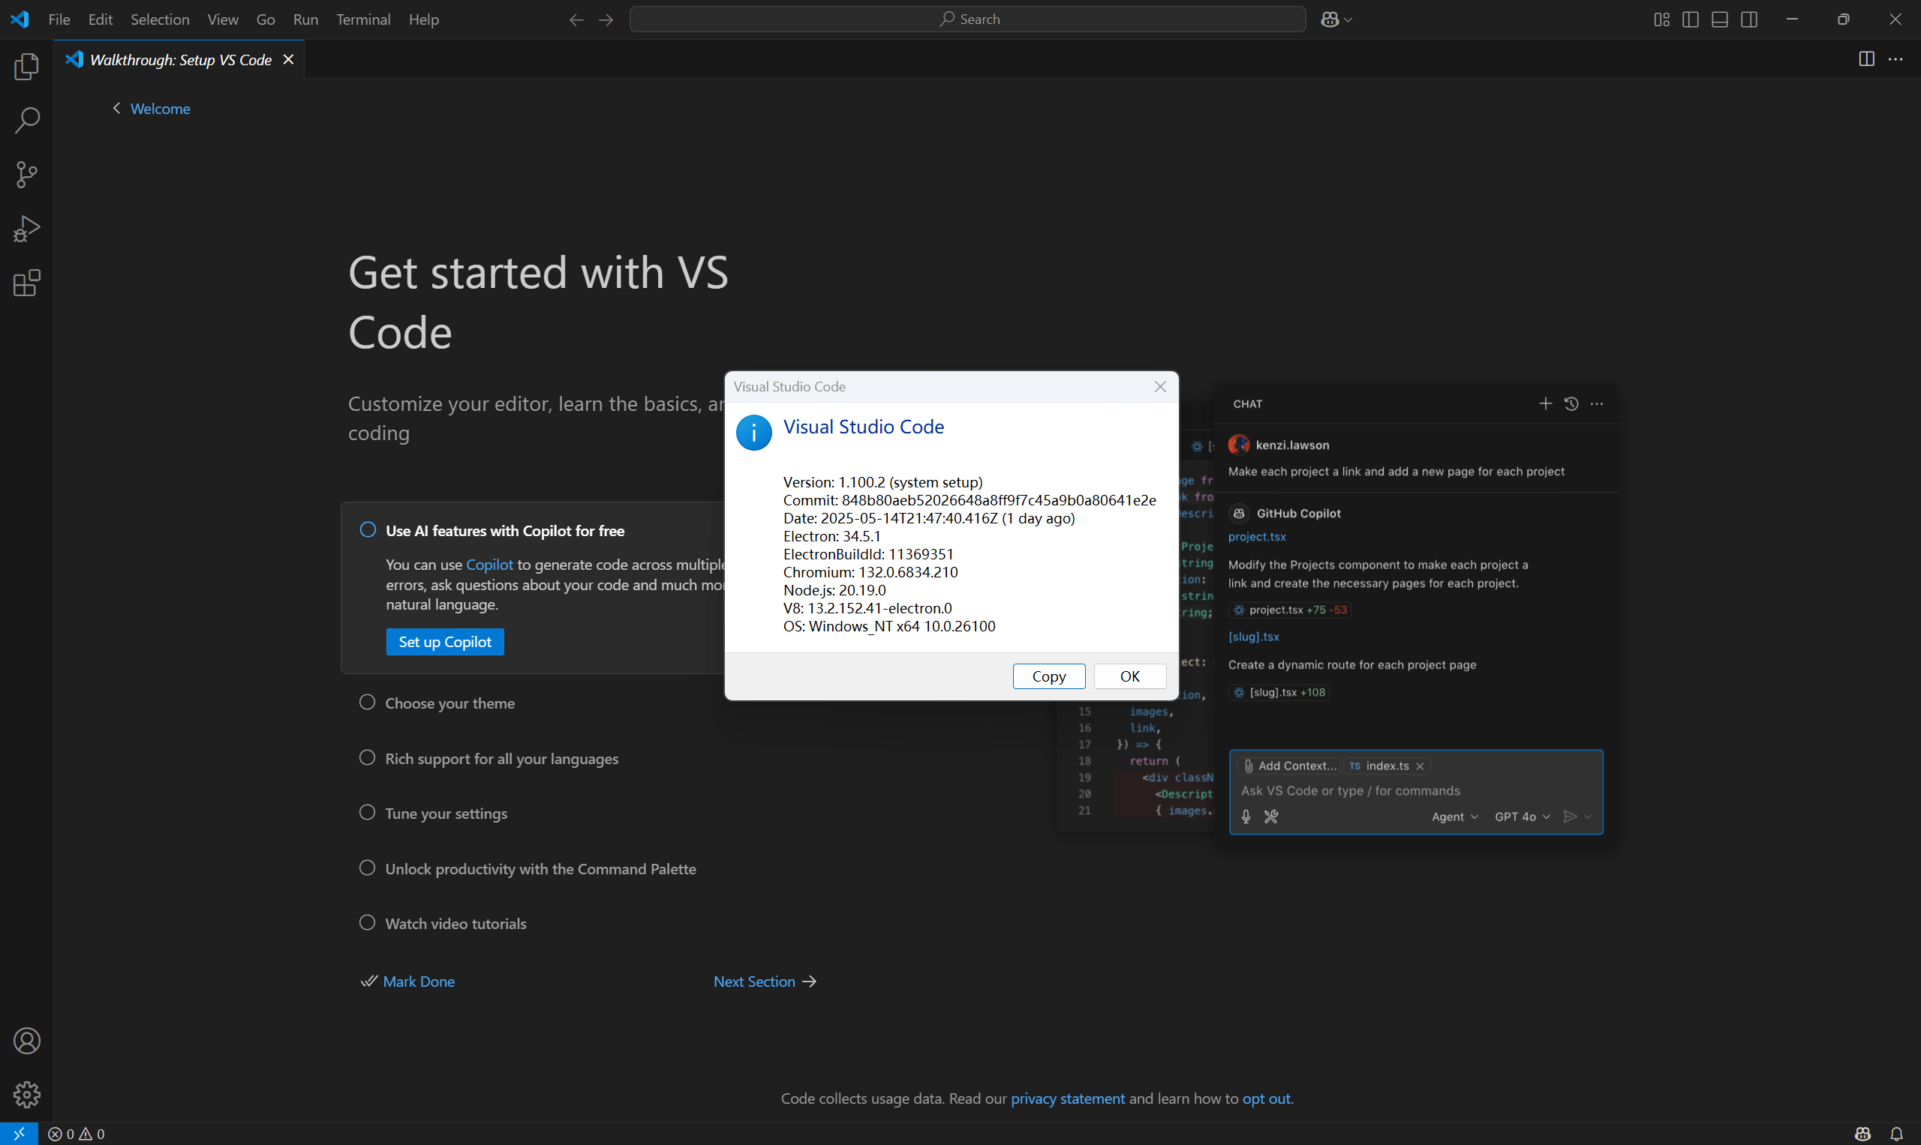Screen dimensions: 1921x1145
Task: Open the Selection menu
Action: point(160,19)
